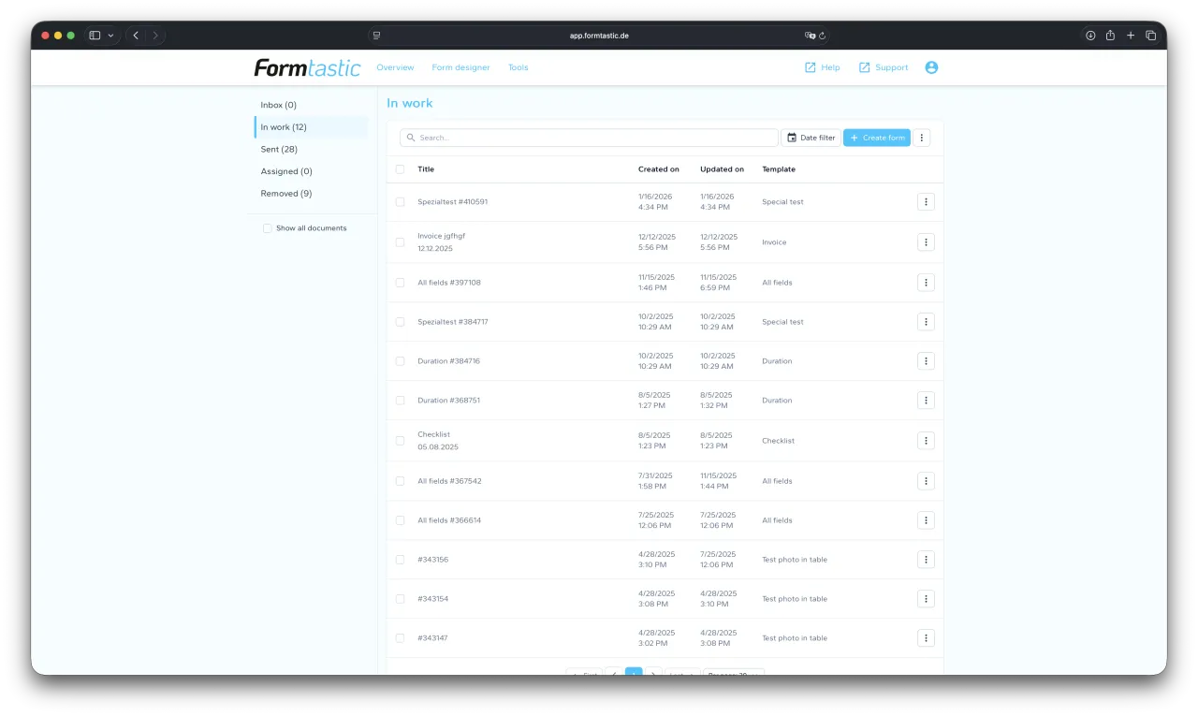Image resolution: width=1198 pixels, height=716 pixels.
Task: Open row actions for Spezialtest #410591
Action: coord(926,202)
